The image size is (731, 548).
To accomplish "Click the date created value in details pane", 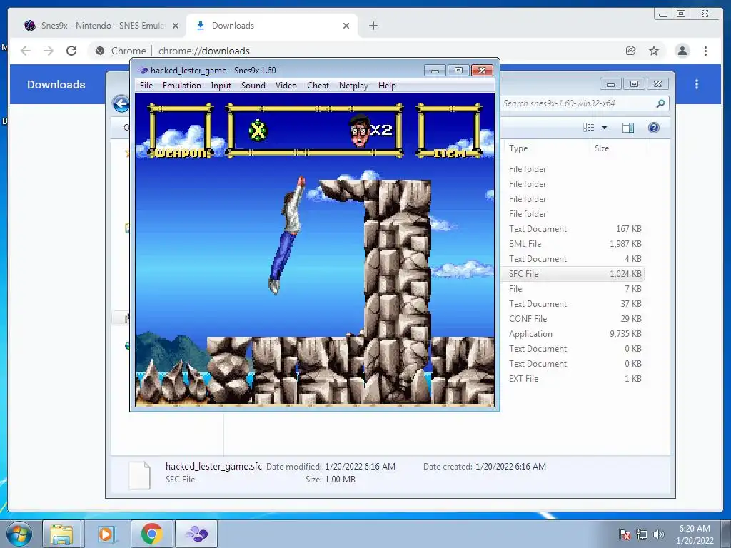I will tap(510, 466).
